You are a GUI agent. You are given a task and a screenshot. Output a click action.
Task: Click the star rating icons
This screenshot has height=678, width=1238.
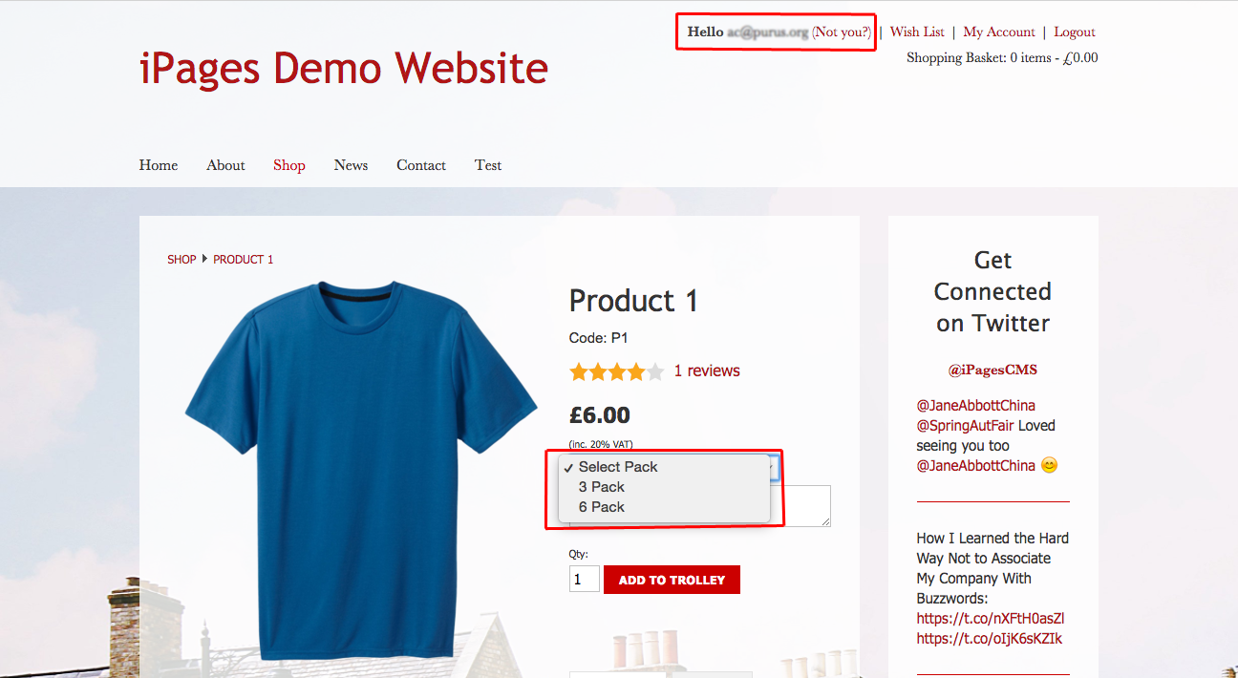(616, 371)
